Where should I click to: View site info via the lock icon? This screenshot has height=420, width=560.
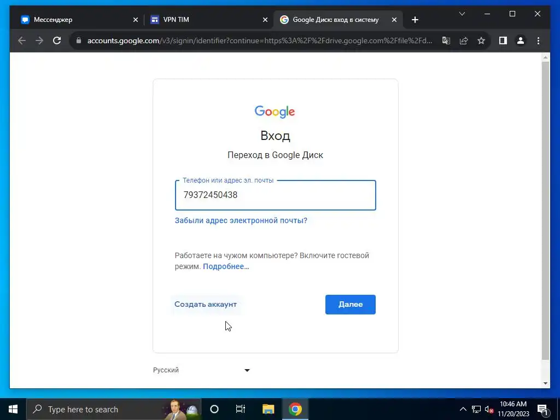tap(79, 40)
